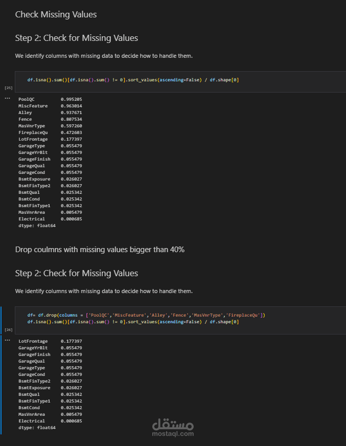Screen dimensions: 346x446
Task: Click the second line of code cell 26
Action: click(x=133, y=322)
